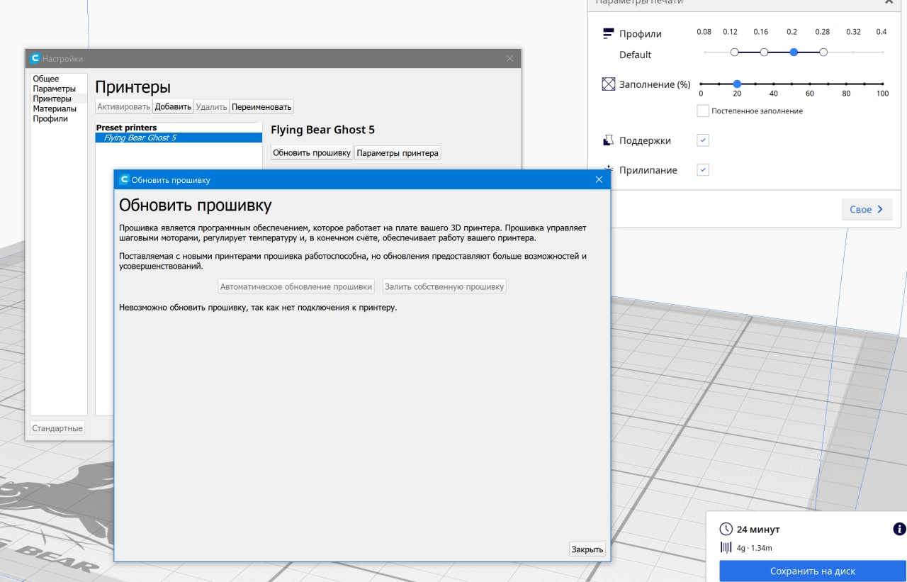Click the infill slider handle at 20
The height and width of the screenshot is (582, 907).
pos(737,84)
